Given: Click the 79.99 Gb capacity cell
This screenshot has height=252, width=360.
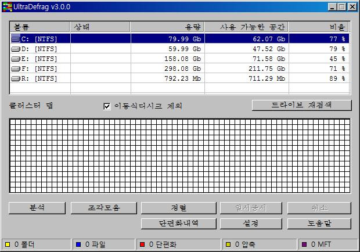Looking at the screenshot, I should [x=168, y=39].
